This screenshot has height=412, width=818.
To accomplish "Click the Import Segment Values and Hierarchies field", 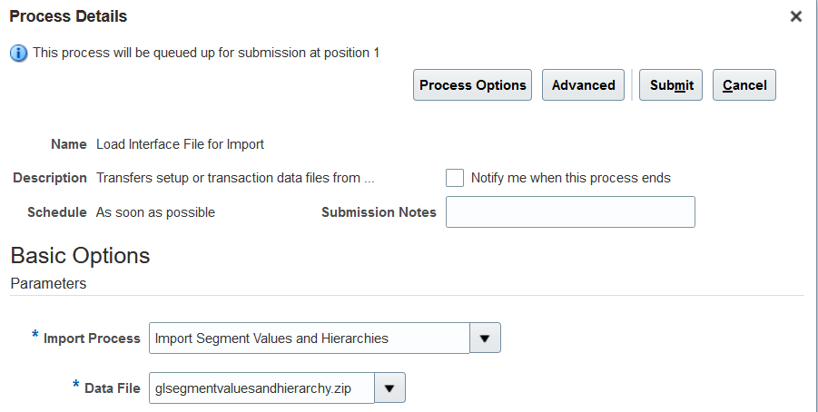I will click(x=310, y=338).
